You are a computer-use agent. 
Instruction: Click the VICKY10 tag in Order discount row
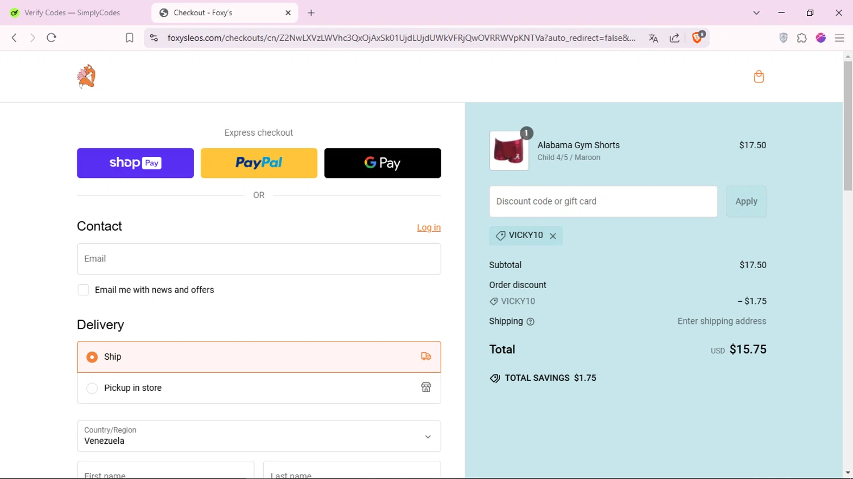pyautogui.click(x=512, y=301)
